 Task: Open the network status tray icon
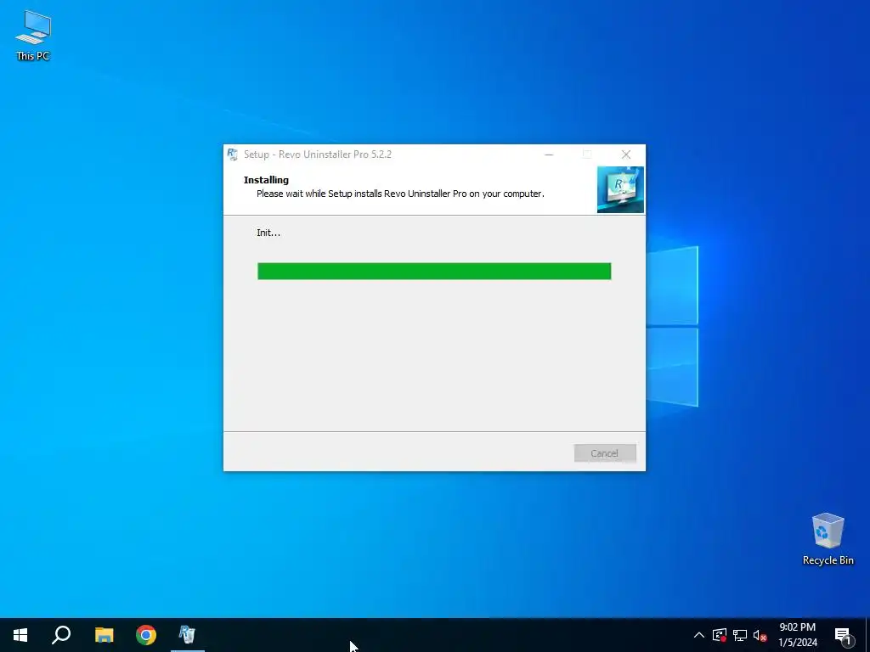click(x=740, y=635)
